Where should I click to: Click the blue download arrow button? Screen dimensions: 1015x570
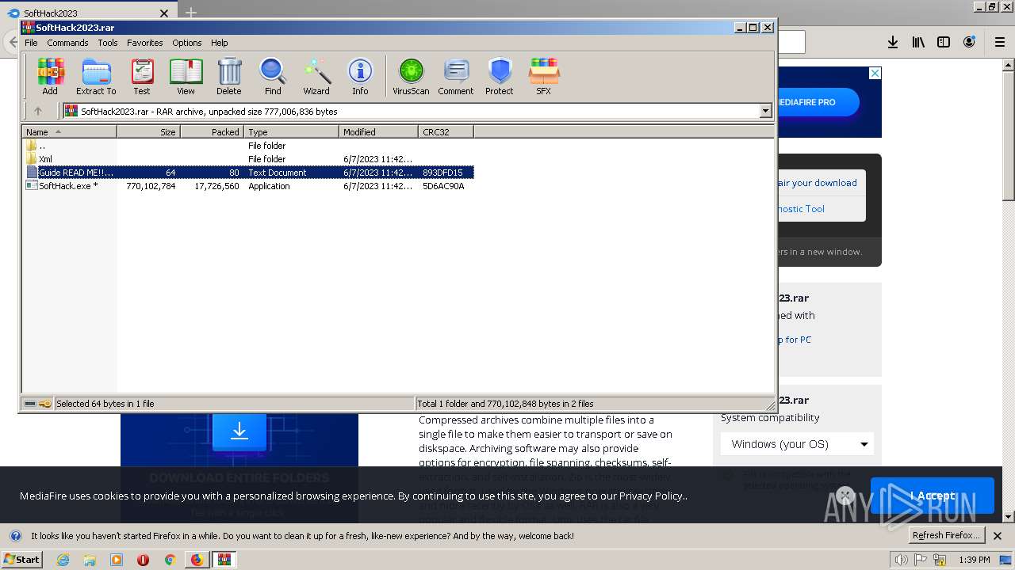[239, 431]
